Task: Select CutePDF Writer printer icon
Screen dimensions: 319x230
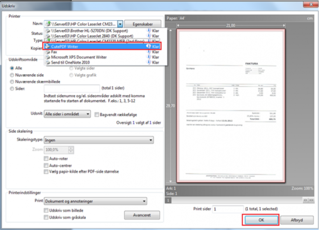Action: (x=48, y=46)
